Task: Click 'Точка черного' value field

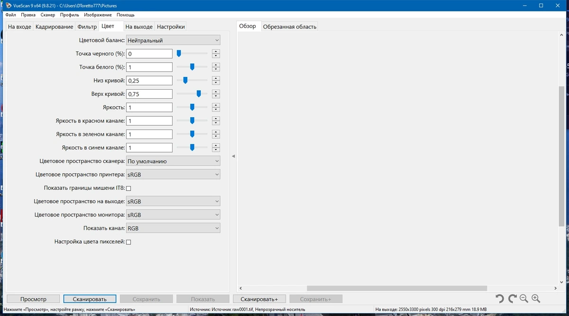Action: (x=149, y=54)
